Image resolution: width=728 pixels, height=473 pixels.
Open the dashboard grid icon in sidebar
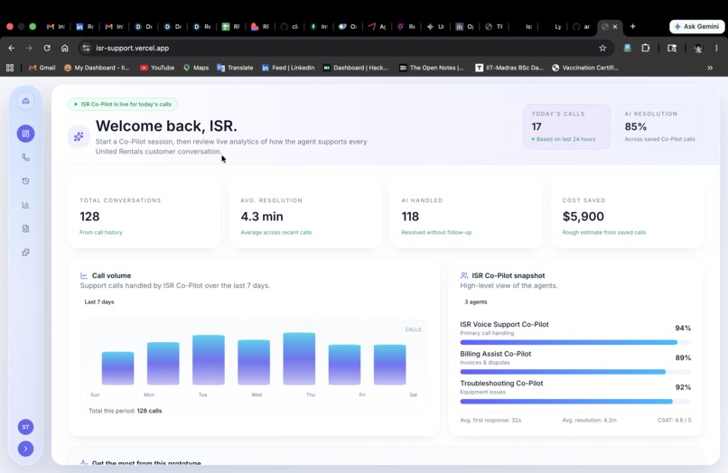point(25,134)
